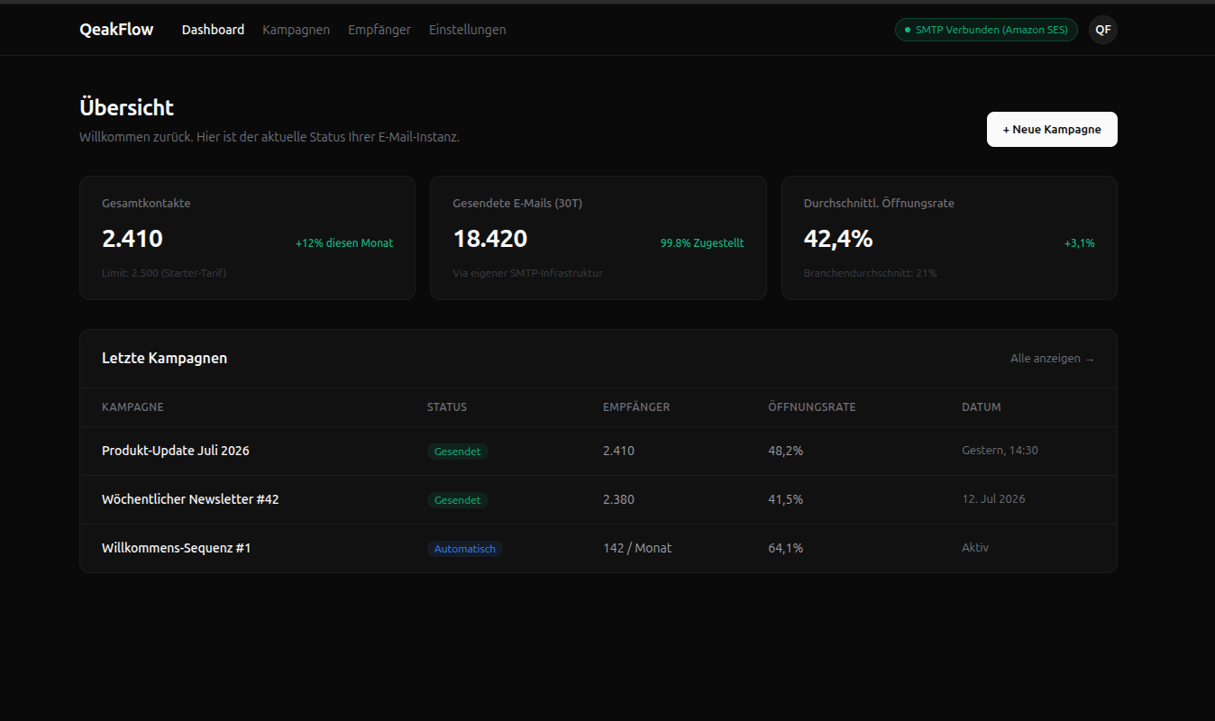Viewport: 1215px width, 721px height.
Task: Open Einstellungen in the top nav
Action: coord(467,30)
